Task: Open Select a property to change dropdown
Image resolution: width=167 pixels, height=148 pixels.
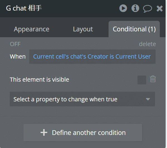Action: click(82, 99)
